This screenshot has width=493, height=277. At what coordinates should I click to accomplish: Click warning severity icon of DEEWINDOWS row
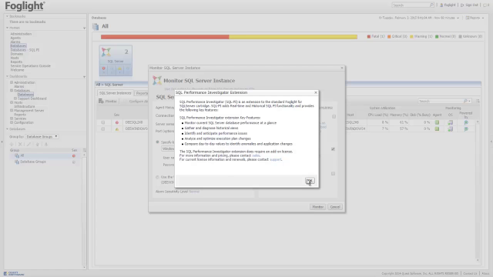click(x=117, y=129)
